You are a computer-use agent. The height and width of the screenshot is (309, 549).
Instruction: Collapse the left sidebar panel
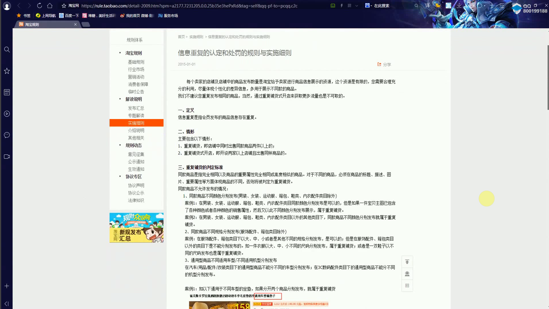click(x=7, y=304)
